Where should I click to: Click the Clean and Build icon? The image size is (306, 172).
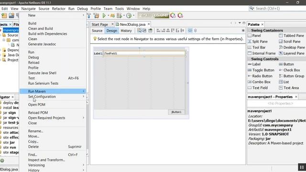pyautogui.click(x=96, y=15)
